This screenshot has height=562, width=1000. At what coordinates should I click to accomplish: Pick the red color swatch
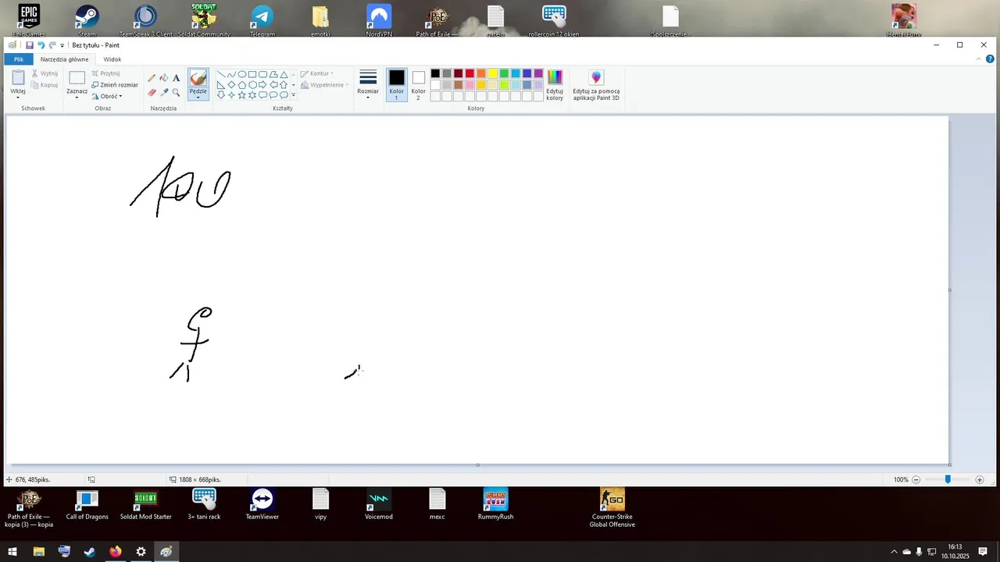470,73
